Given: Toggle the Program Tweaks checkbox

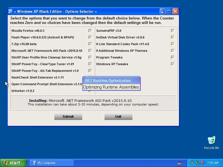Looking at the screenshot, I should 172,57.
